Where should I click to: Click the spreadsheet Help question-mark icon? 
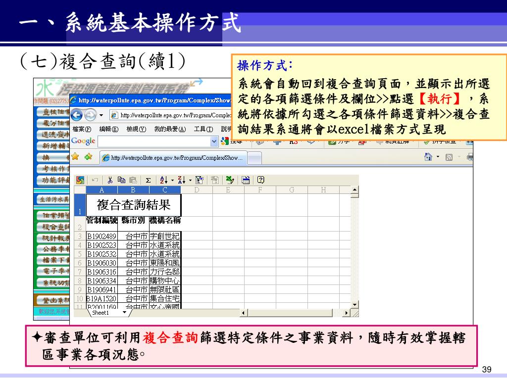click(260, 180)
